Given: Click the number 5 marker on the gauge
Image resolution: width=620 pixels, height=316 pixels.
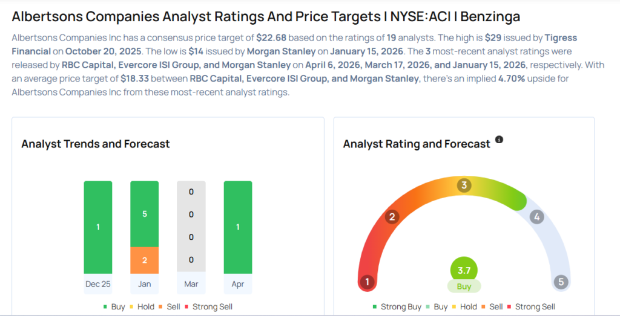Looking at the screenshot, I should coord(561,282).
